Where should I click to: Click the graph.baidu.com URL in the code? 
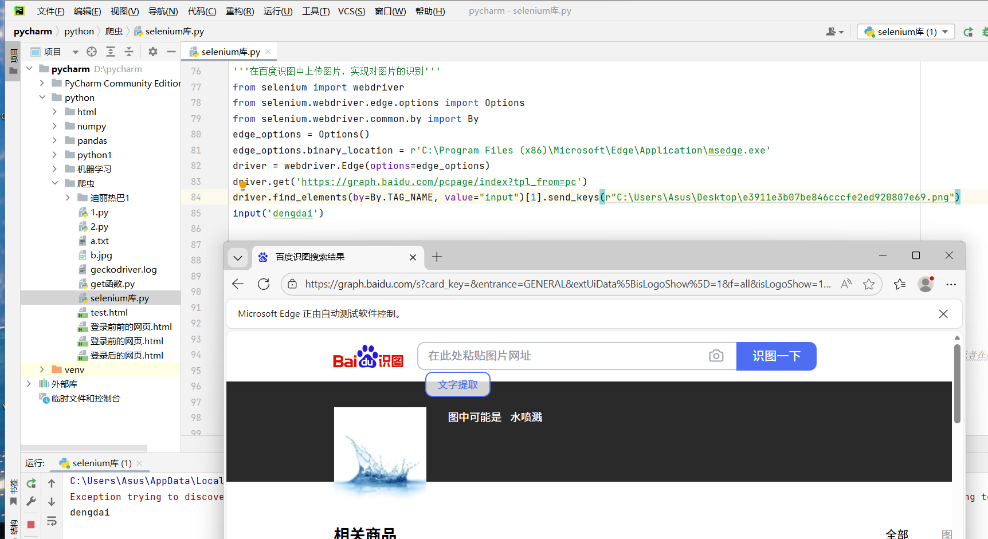click(438, 182)
